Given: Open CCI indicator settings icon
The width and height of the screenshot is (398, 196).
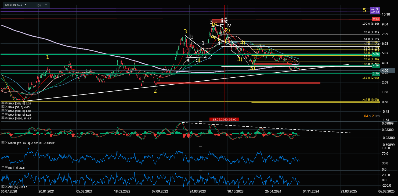Looking at the screenshot, I should 2,187.
